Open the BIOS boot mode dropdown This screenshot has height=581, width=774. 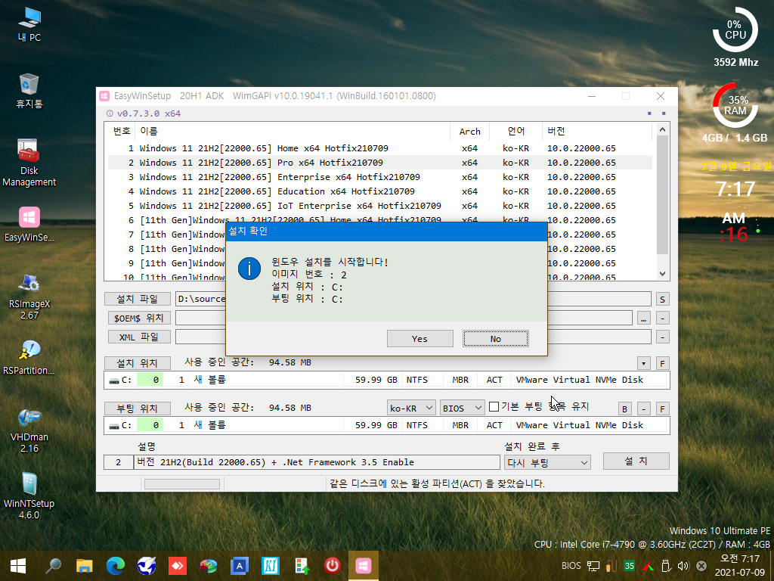coord(462,408)
